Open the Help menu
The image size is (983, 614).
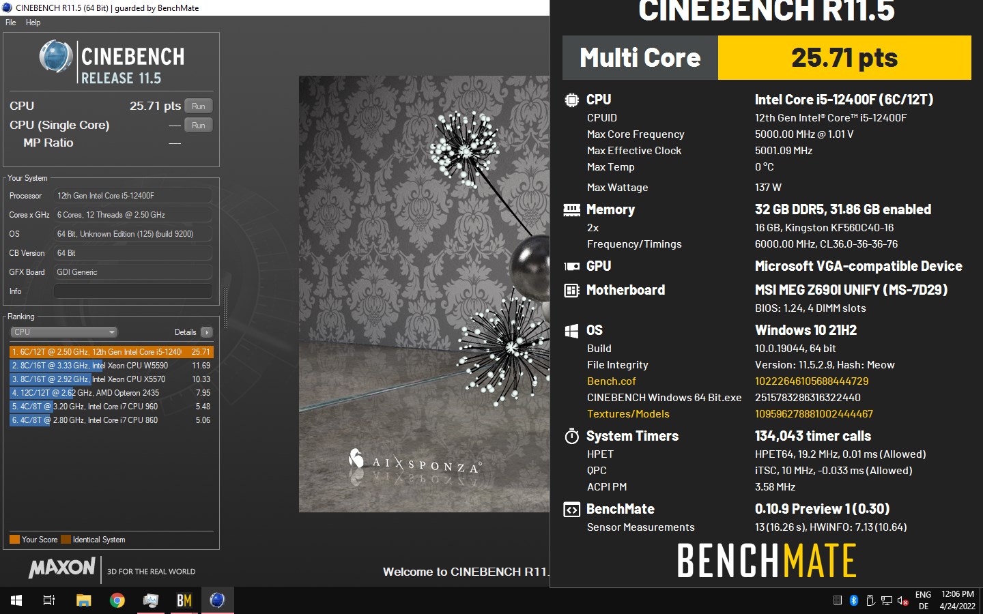[33, 23]
